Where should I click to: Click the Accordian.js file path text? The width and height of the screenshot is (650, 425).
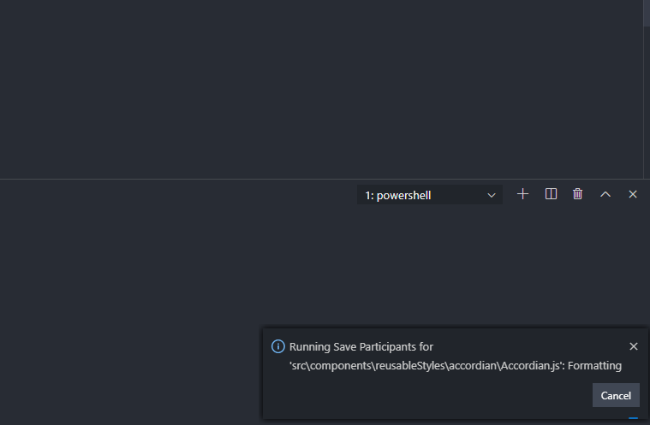[x=427, y=366]
